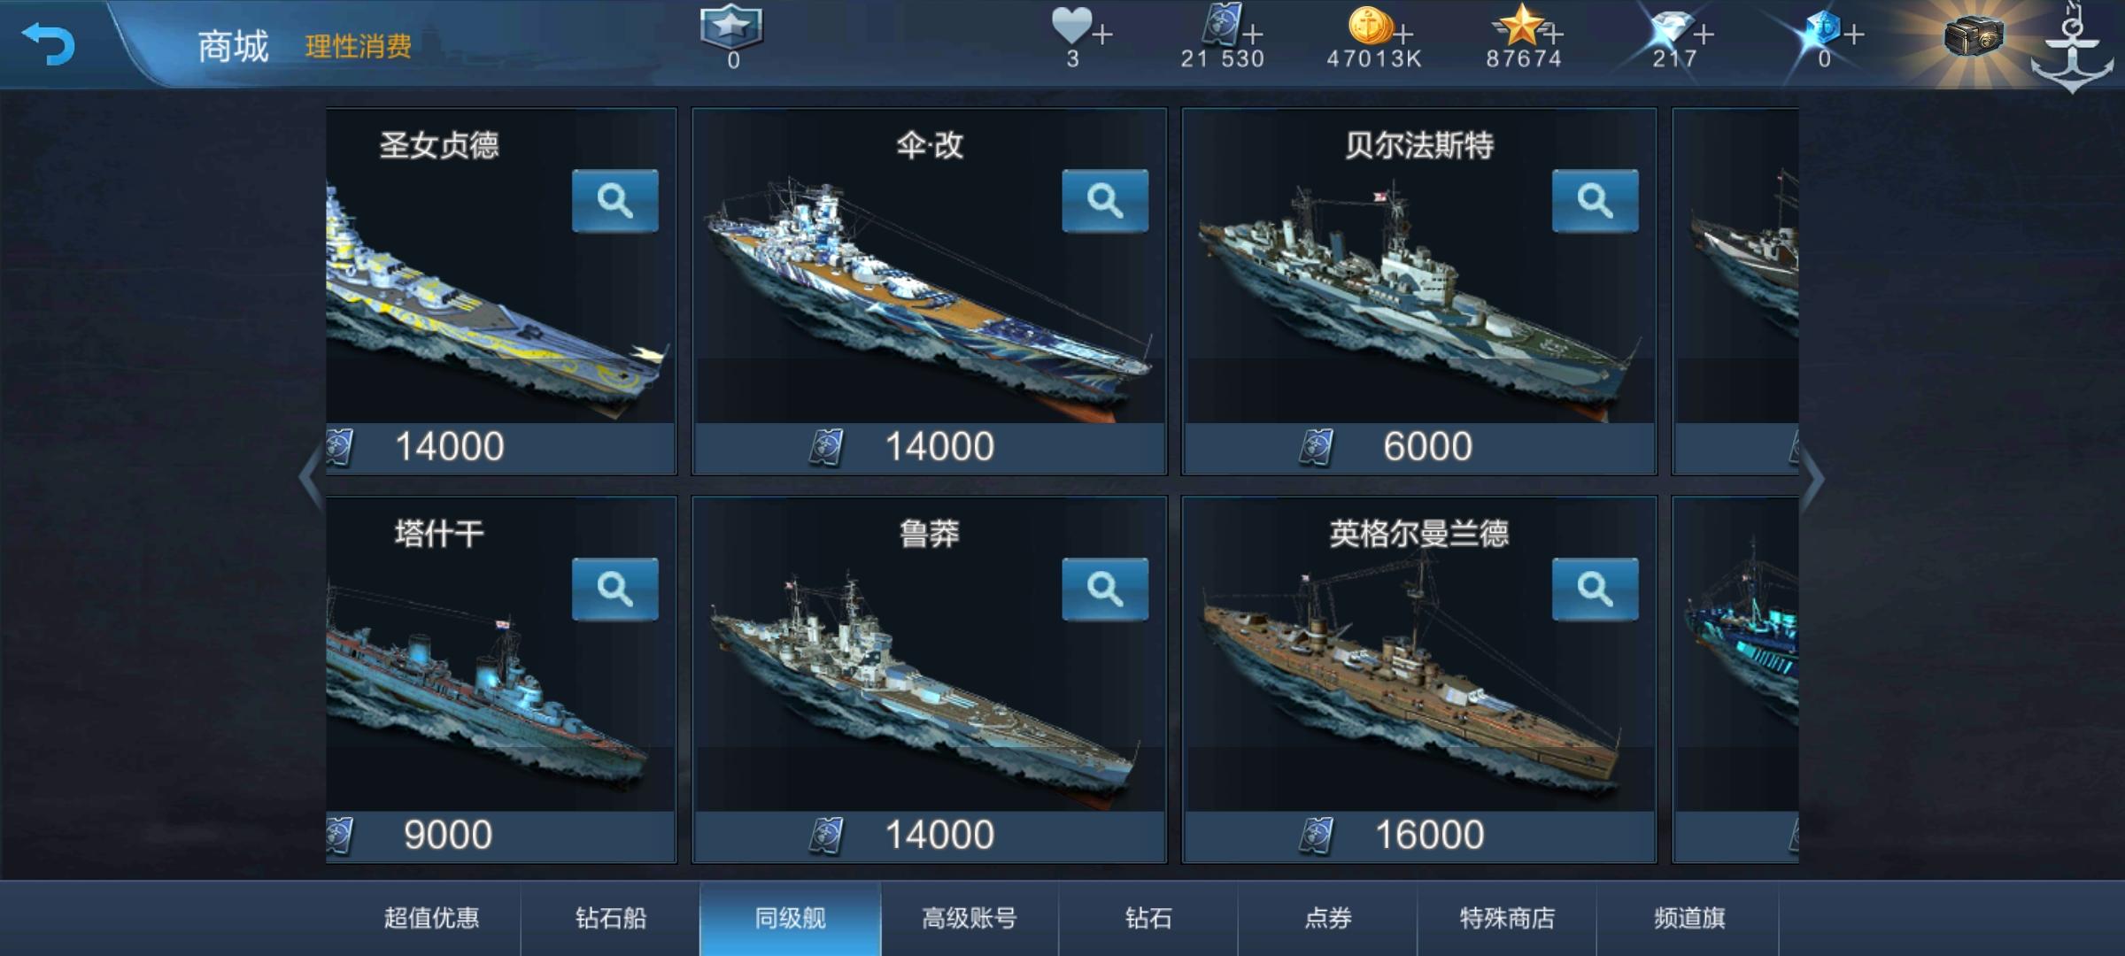
Task: Select the 超值优惠 tab
Action: (431, 919)
